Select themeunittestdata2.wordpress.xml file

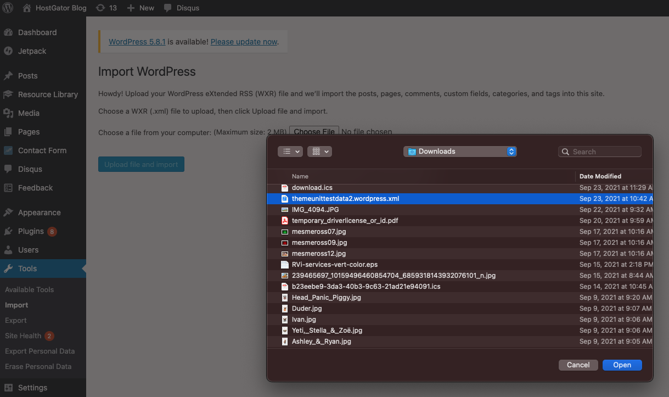(459, 199)
